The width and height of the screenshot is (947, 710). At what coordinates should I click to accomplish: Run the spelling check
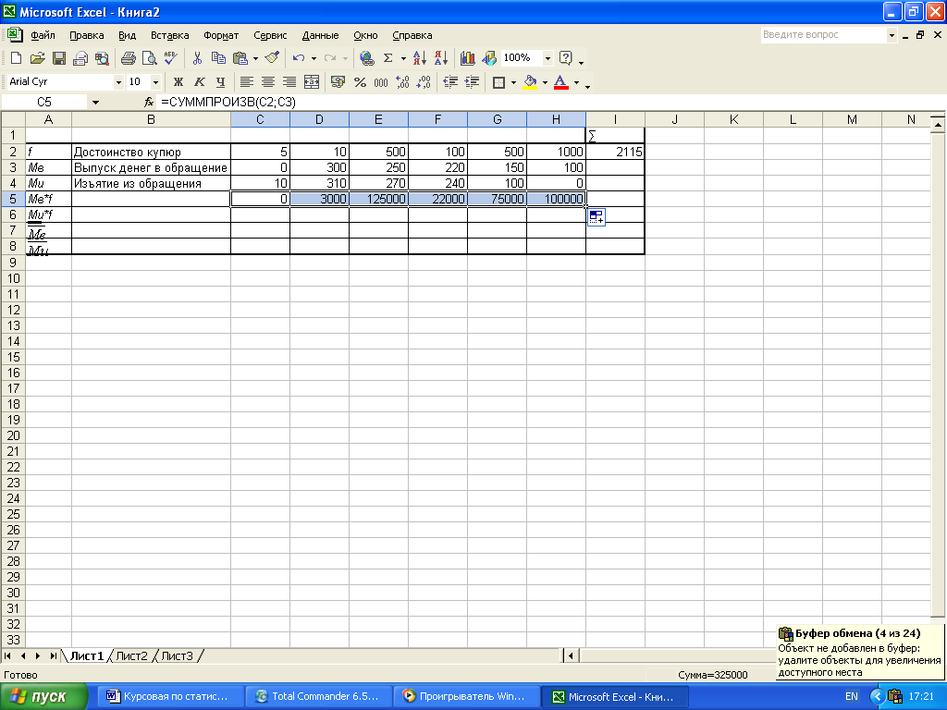(x=170, y=58)
